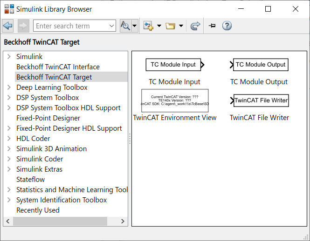Click the refresh library arrow icon

pyautogui.click(x=195, y=26)
